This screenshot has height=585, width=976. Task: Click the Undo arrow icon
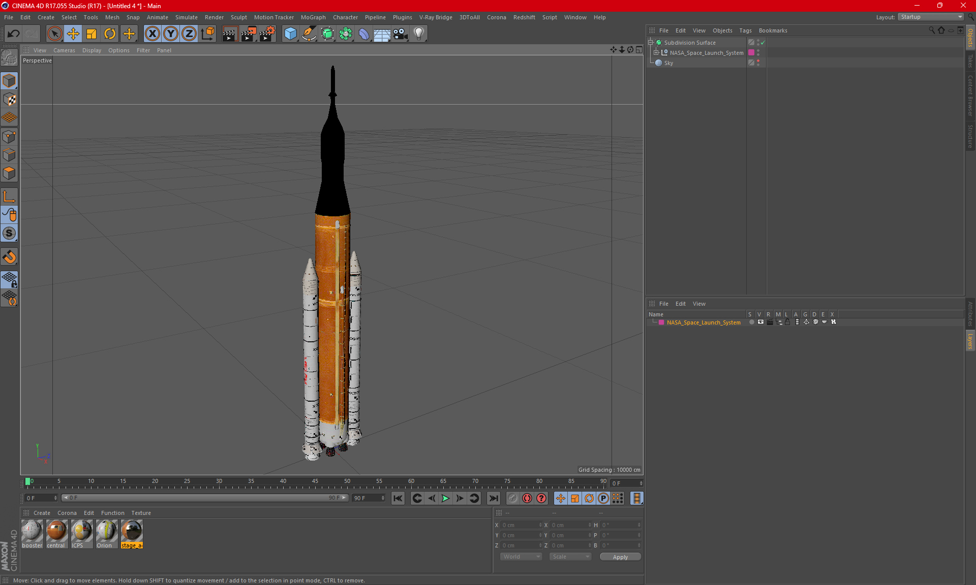(x=13, y=34)
